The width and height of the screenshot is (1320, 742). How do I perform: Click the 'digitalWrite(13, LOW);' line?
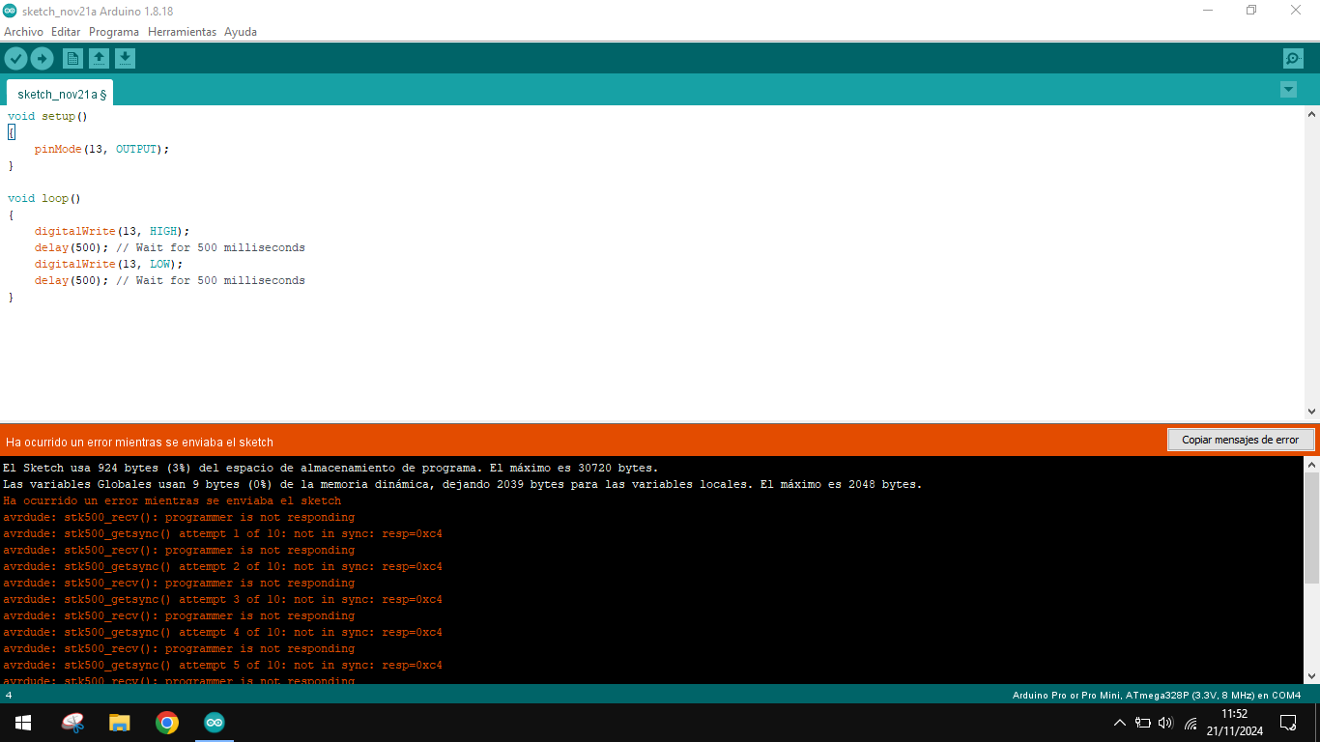[108, 264]
